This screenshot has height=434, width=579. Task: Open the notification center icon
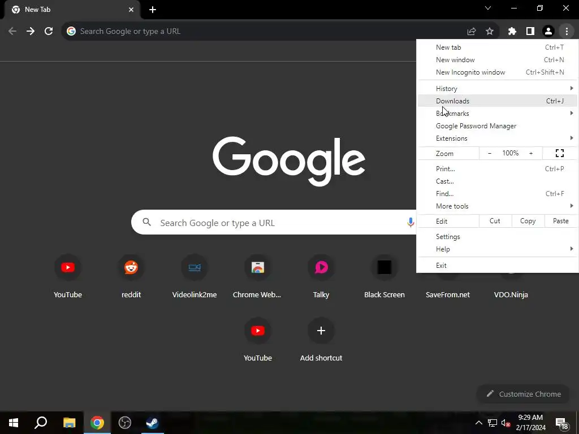tap(561, 424)
